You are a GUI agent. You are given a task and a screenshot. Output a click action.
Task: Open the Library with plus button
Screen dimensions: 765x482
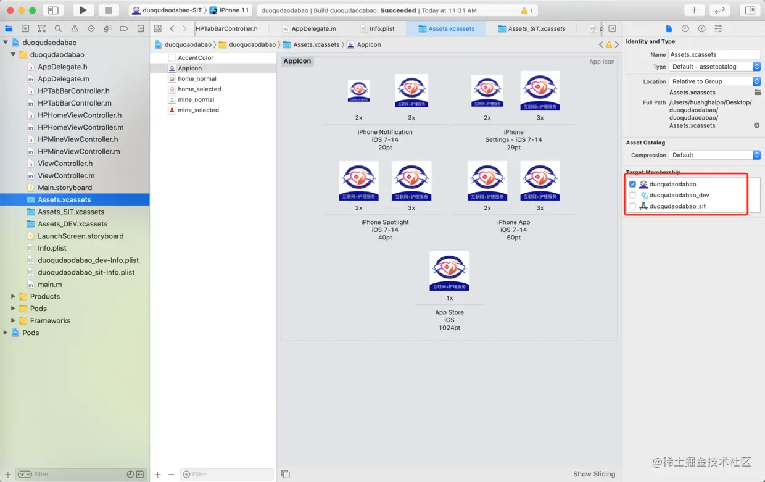coord(694,10)
